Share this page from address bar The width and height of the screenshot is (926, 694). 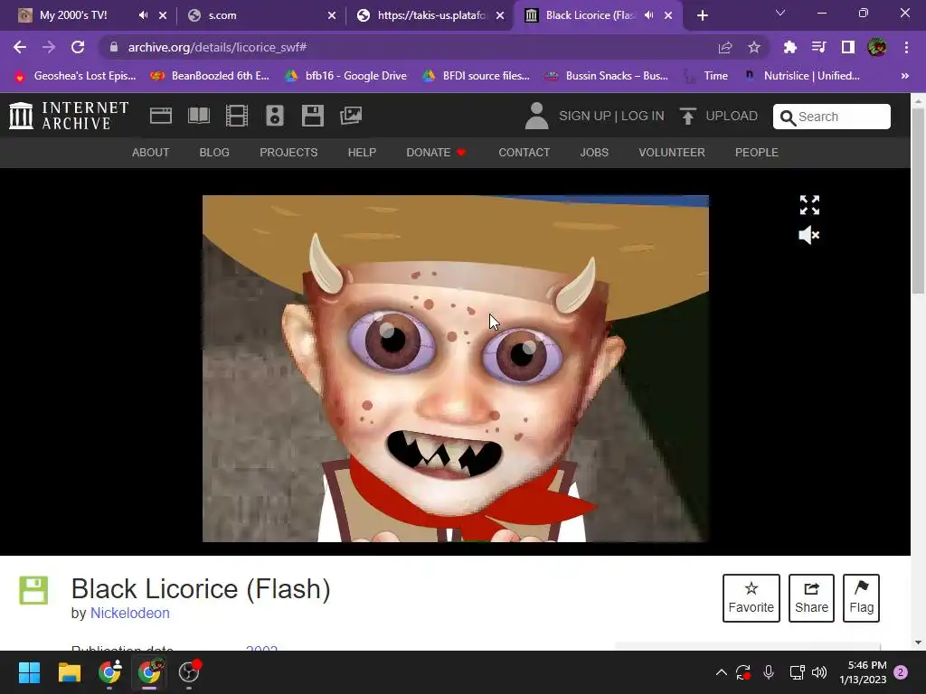pyautogui.click(x=725, y=47)
